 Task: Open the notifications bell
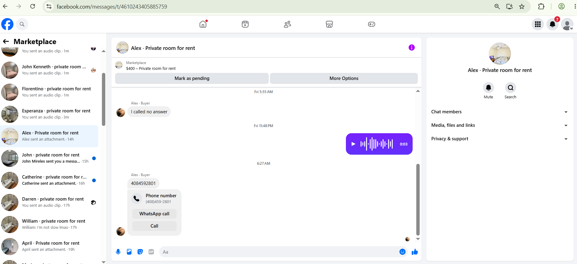pyautogui.click(x=553, y=24)
